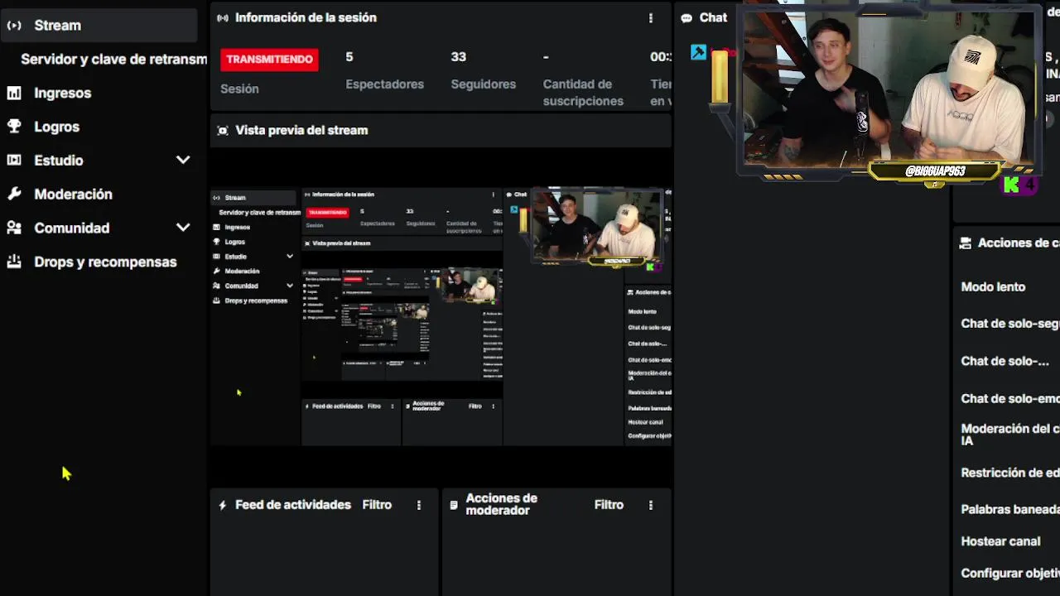The image size is (1060, 596).
Task: Open Palabras baneadas setting
Action: [x=1010, y=509]
